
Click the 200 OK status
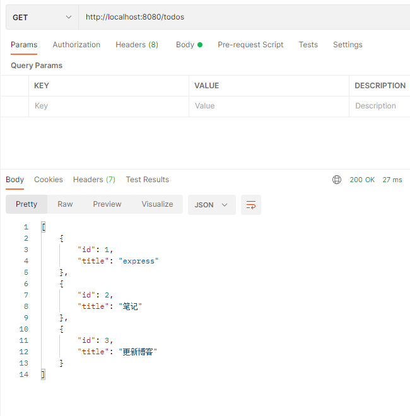362,180
